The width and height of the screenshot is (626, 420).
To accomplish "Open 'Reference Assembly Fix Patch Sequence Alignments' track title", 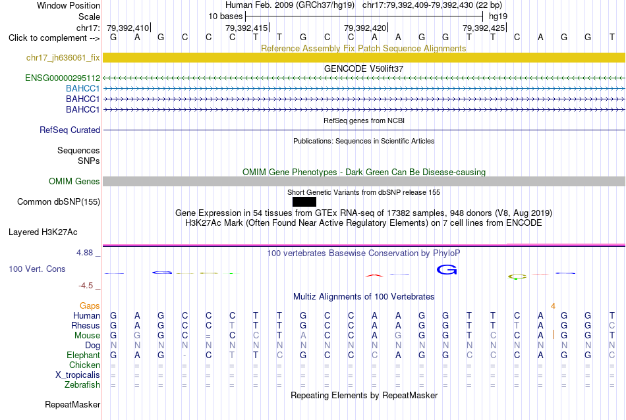I will 363,48.
